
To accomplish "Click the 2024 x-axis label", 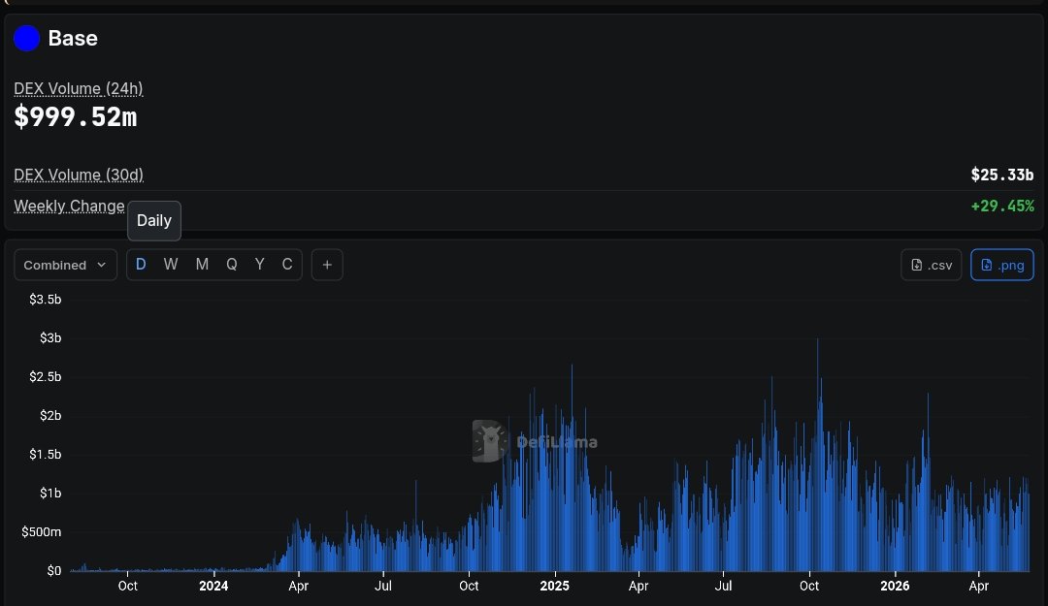I will coord(213,586).
